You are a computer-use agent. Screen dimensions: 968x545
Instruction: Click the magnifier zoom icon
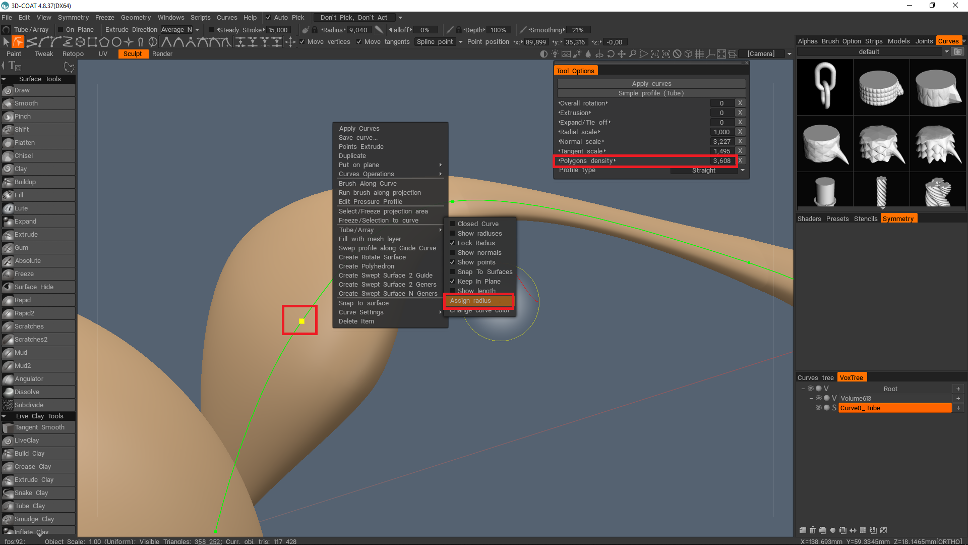click(x=633, y=54)
